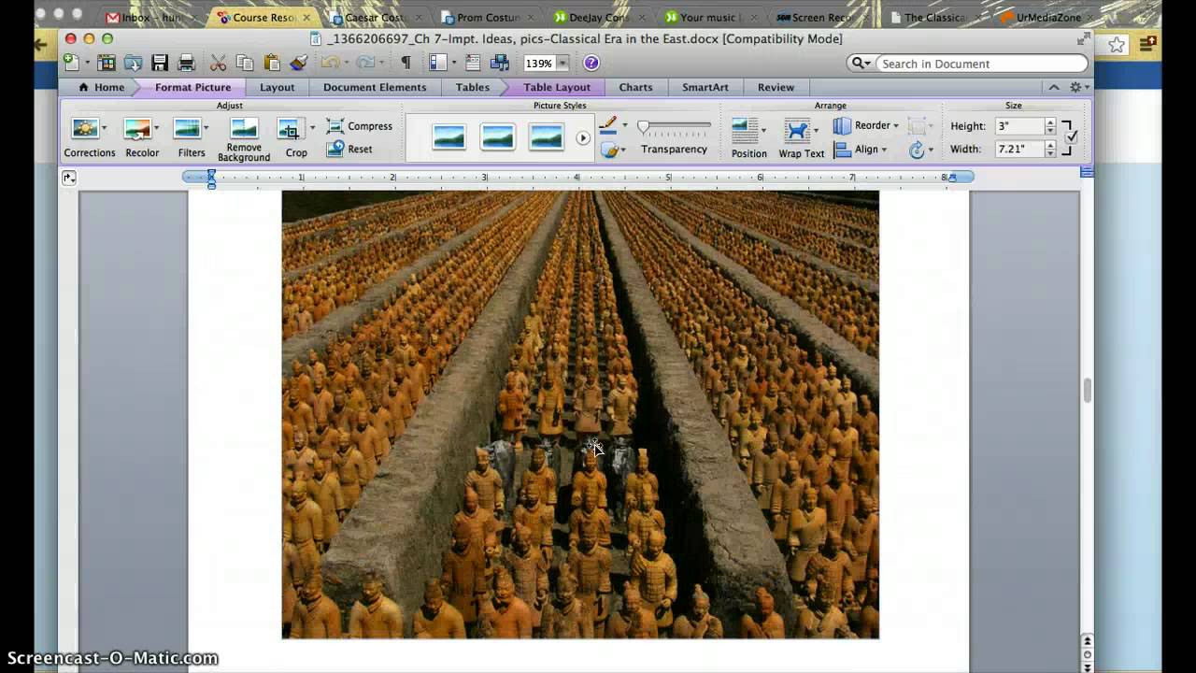Apply the first picture style thumbnail
The width and height of the screenshot is (1196, 673).
coord(448,137)
